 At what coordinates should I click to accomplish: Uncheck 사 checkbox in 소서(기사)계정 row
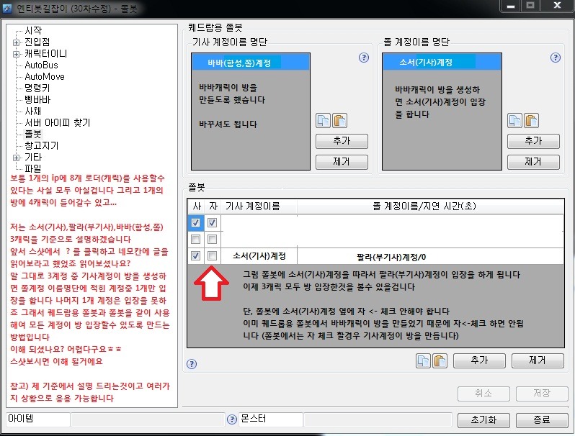pyautogui.click(x=195, y=256)
